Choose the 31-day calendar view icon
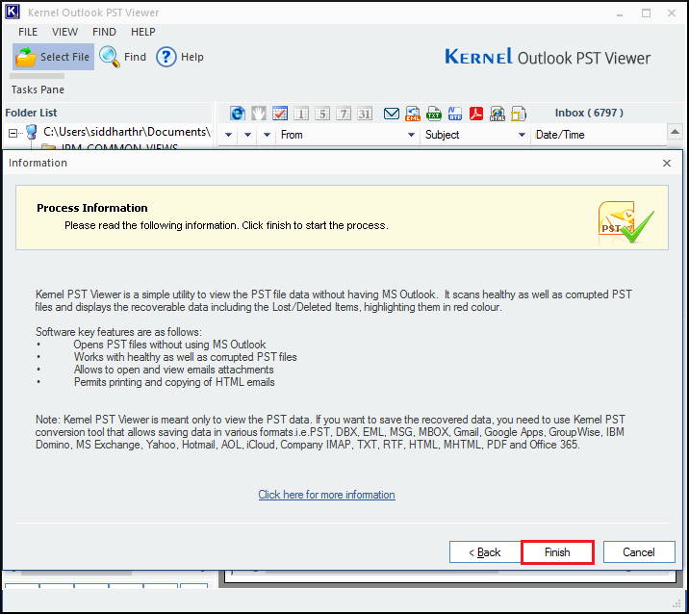The width and height of the screenshot is (689, 614). click(365, 114)
